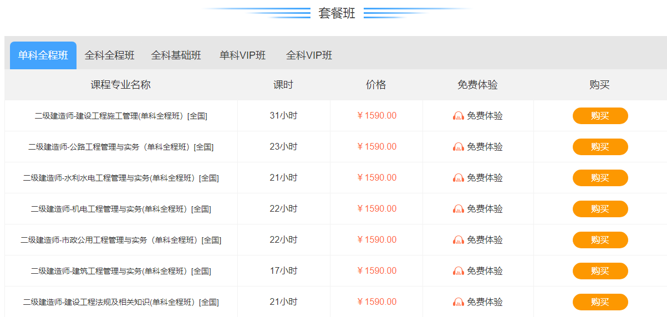The image size is (667, 317).
Task: Click headphone icon for 机电工程管理与实务 row
Action: click(459, 209)
